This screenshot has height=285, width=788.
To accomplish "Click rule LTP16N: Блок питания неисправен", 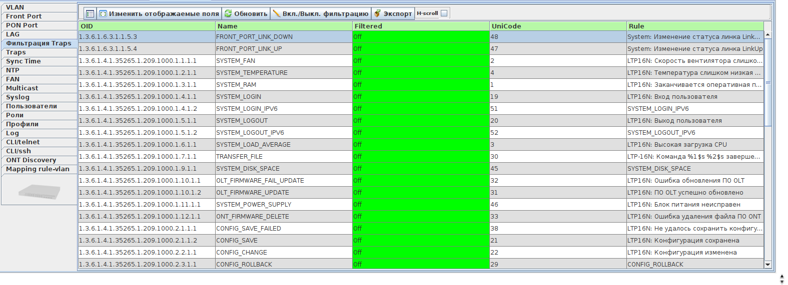I will [x=695, y=205].
